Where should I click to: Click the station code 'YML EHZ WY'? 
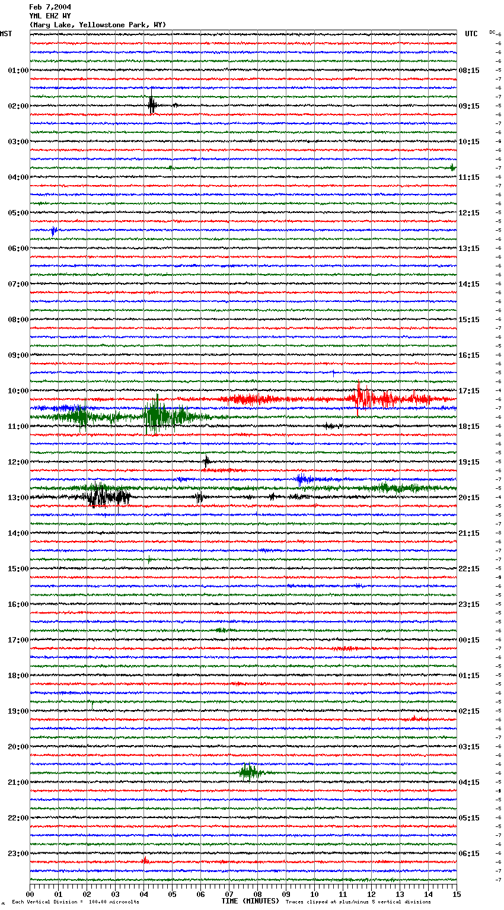[50, 16]
